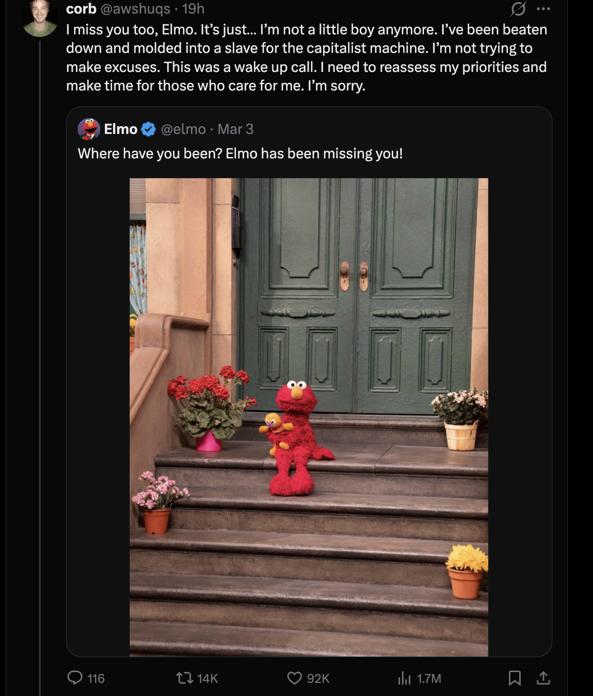Click the quoted tweet text 'Where have you been?'
Screen dimensions: 593x696
click(150, 154)
